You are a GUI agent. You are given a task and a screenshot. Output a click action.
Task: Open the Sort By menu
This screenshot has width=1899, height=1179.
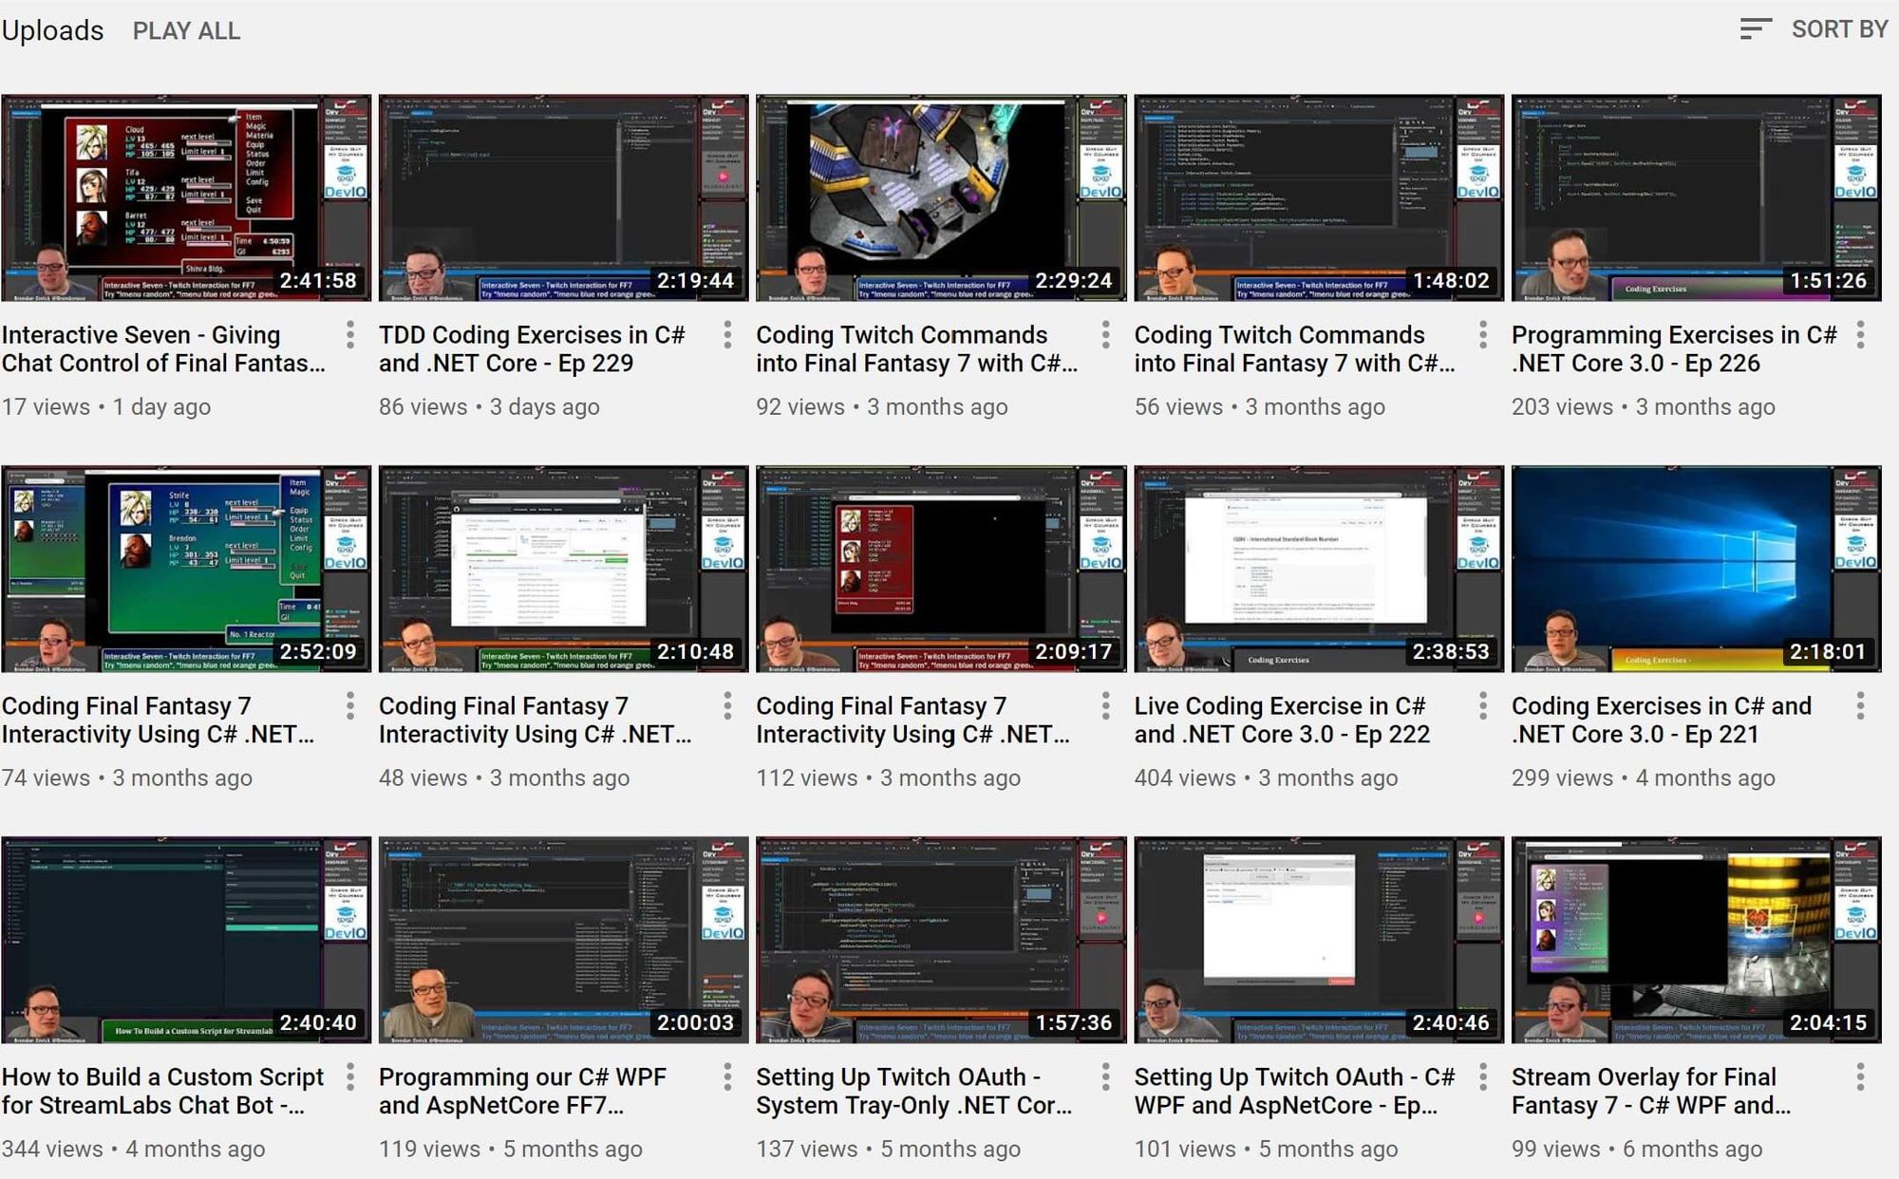click(x=1814, y=29)
